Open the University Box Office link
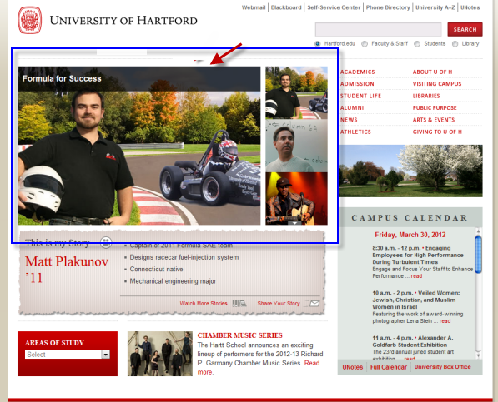Image resolution: width=498 pixels, height=402 pixels. [442, 367]
